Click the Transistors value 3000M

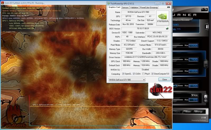pos(150,24)
